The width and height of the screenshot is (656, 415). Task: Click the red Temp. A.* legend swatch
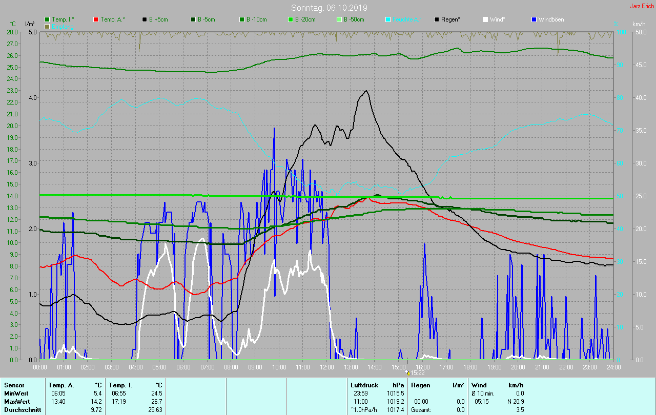pyautogui.click(x=96, y=19)
